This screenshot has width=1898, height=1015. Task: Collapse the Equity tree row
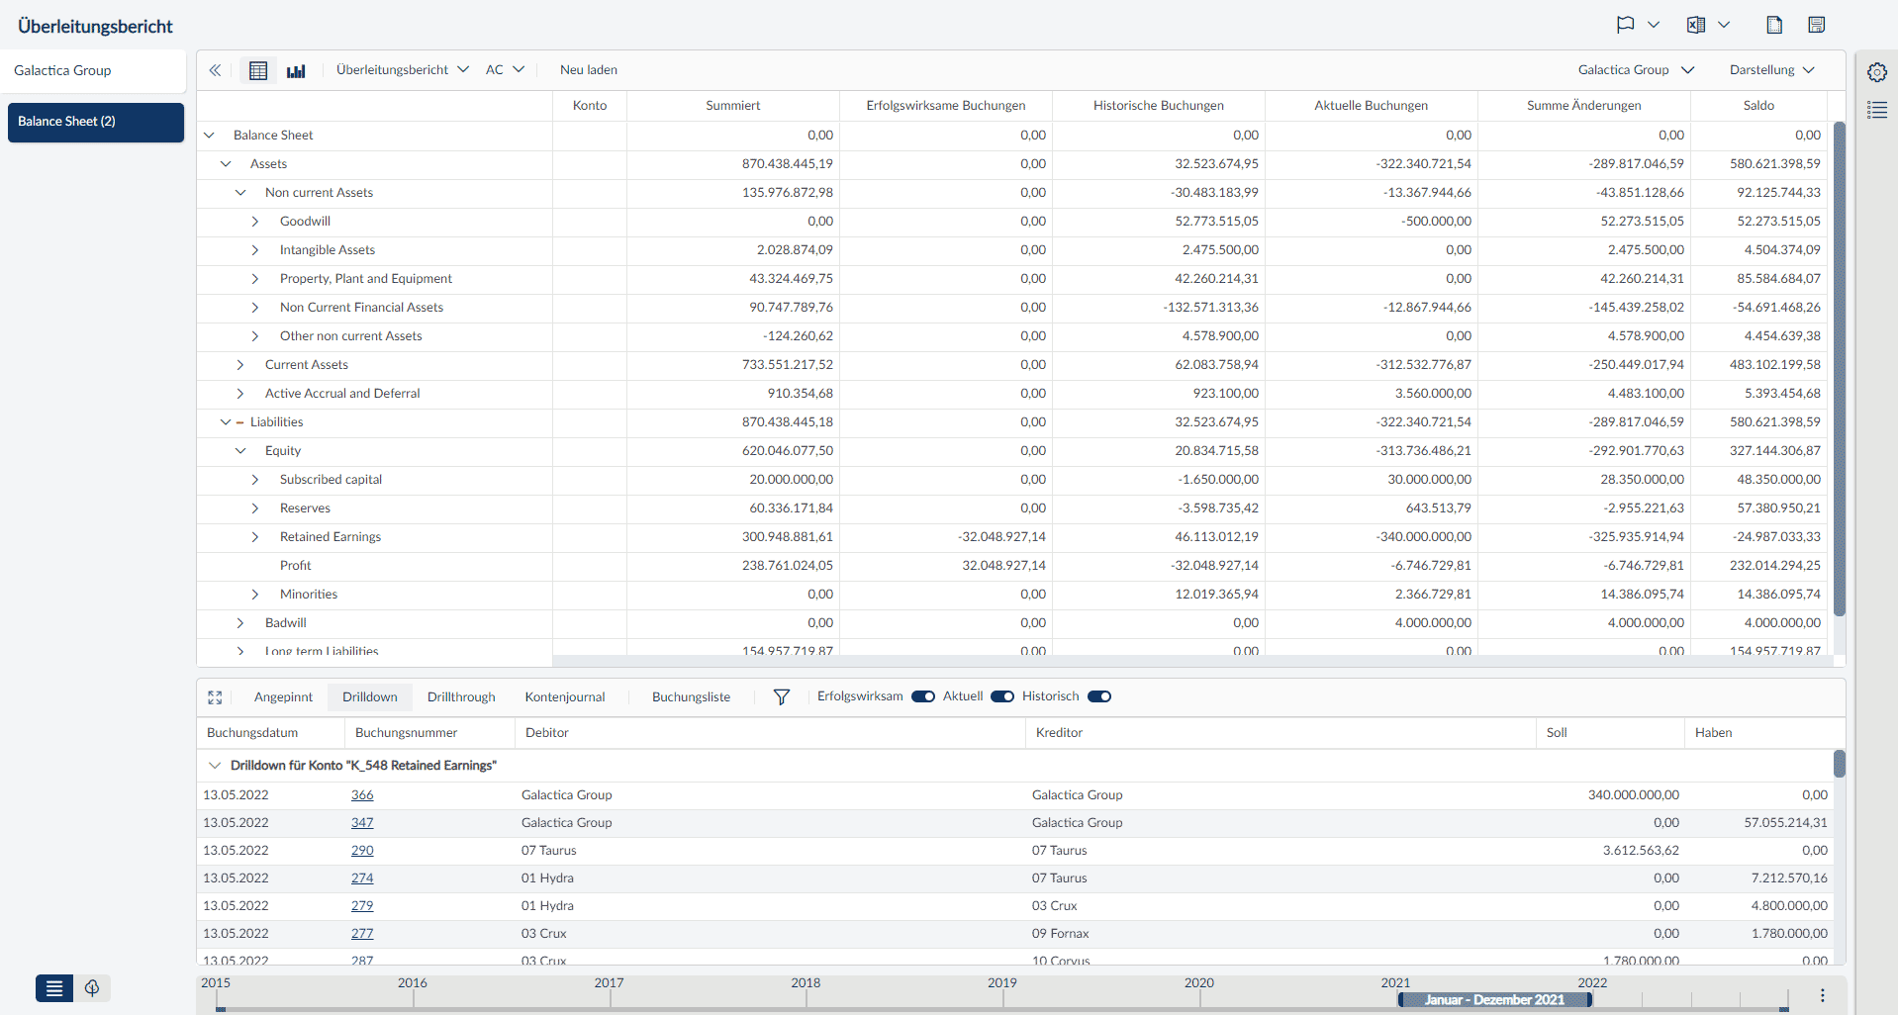pyautogui.click(x=240, y=451)
